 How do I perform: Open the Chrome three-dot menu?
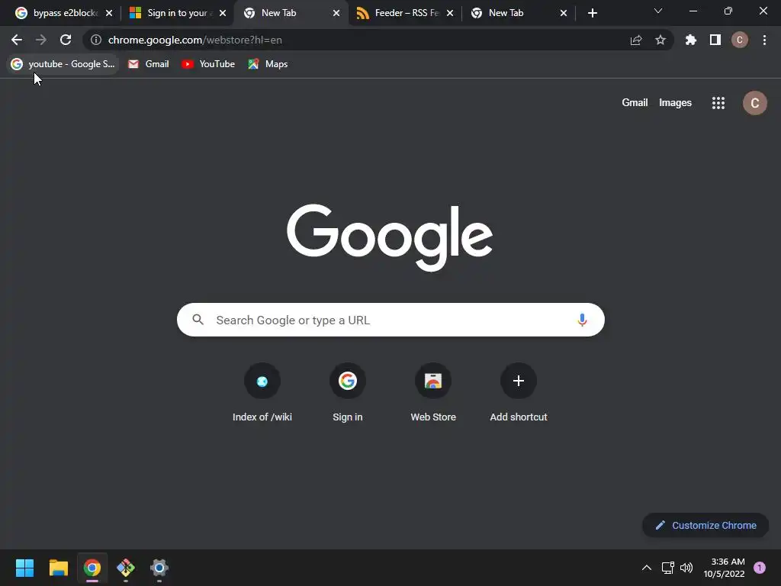pos(764,40)
